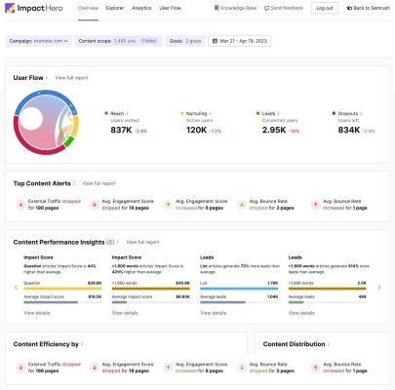
Task: Click the calendar icon in date range
Action: (x=215, y=41)
